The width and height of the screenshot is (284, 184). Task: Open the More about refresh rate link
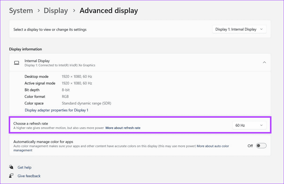[x=123, y=128]
